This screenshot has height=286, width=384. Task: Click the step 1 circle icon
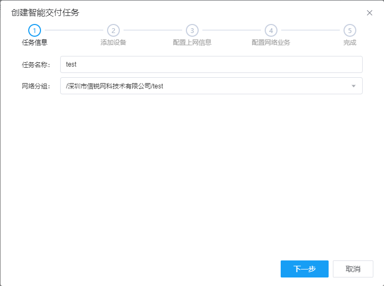35,30
